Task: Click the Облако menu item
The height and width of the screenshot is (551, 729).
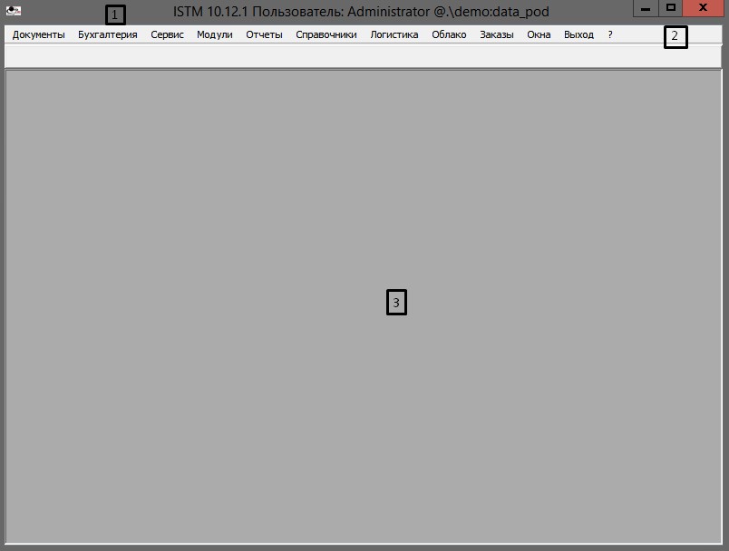Action: pyautogui.click(x=449, y=34)
